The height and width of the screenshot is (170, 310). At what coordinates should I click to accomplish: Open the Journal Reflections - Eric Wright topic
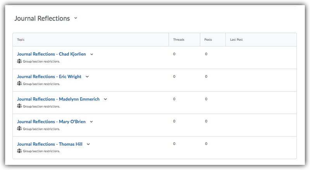click(49, 76)
